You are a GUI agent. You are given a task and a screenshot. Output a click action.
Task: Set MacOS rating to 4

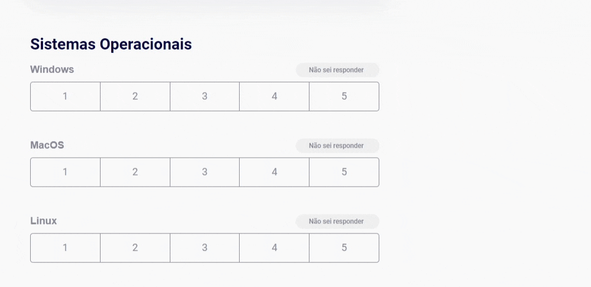274,172
